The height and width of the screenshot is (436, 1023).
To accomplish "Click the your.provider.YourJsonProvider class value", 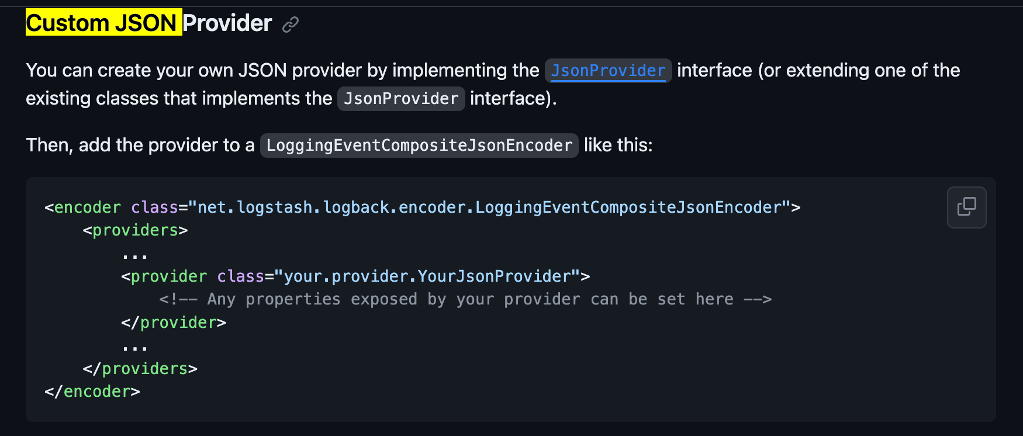I will 427,276.
